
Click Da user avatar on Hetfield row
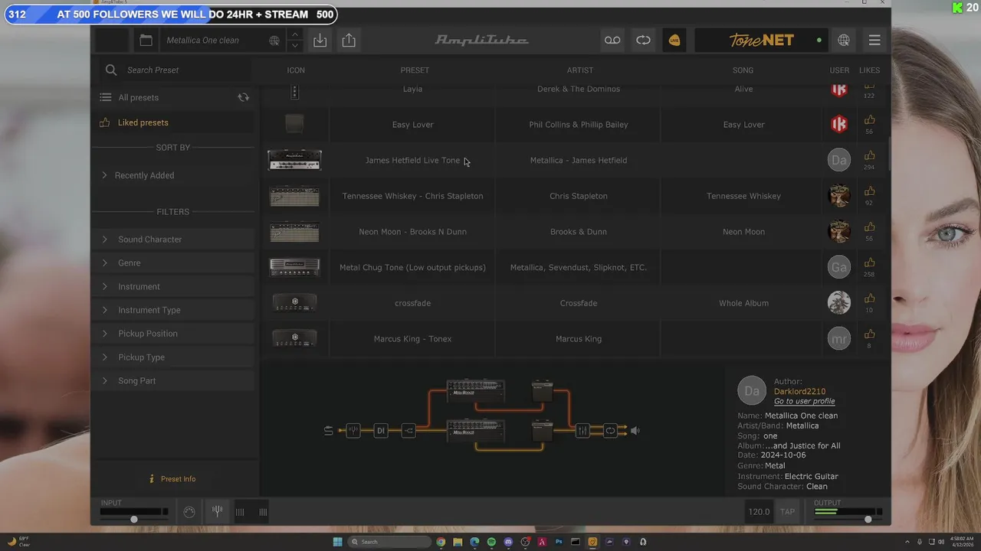pyautogui.click(x=839, y=160)
